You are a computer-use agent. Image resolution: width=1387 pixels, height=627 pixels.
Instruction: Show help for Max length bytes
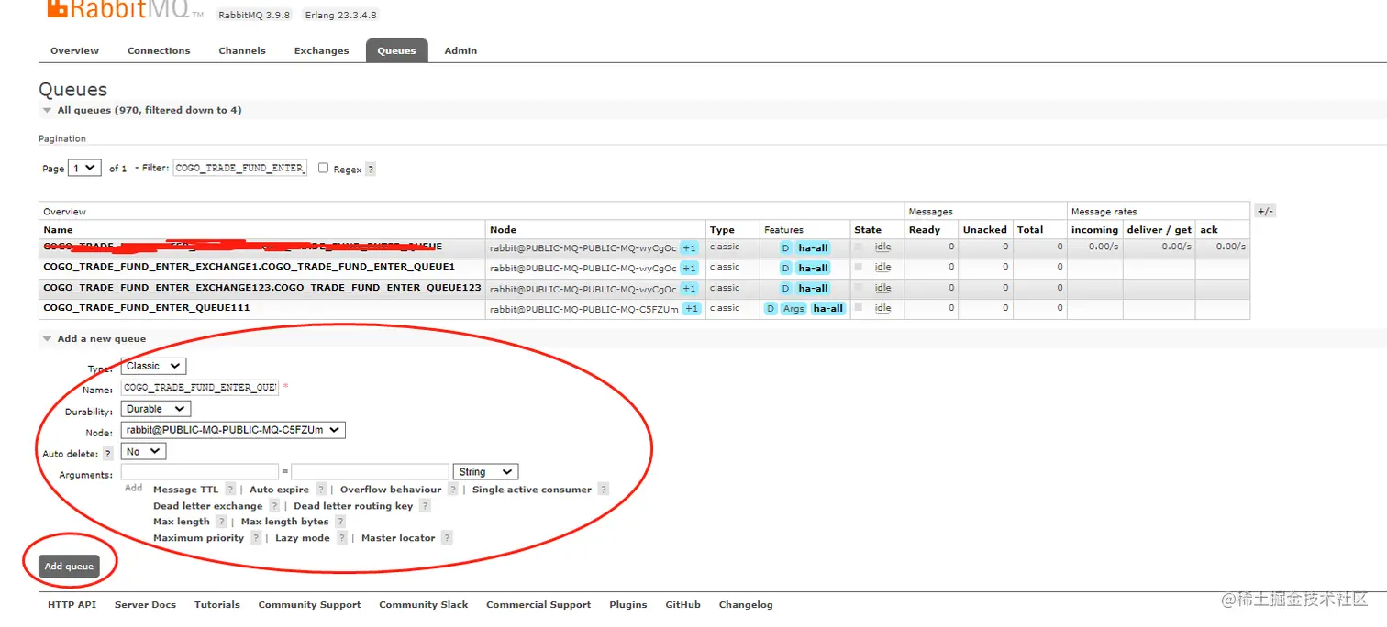coord(340,522)
